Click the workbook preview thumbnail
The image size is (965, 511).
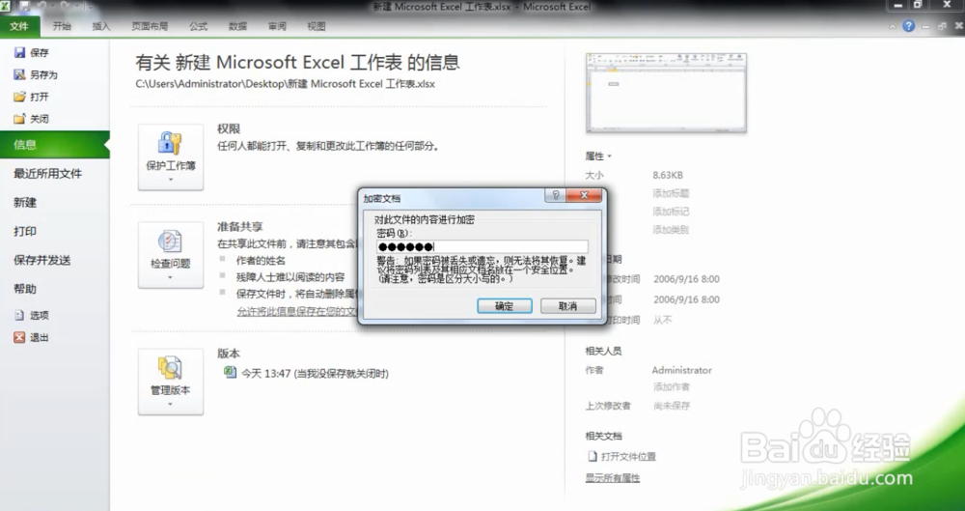pyautogui.click(x=666, y=93)
